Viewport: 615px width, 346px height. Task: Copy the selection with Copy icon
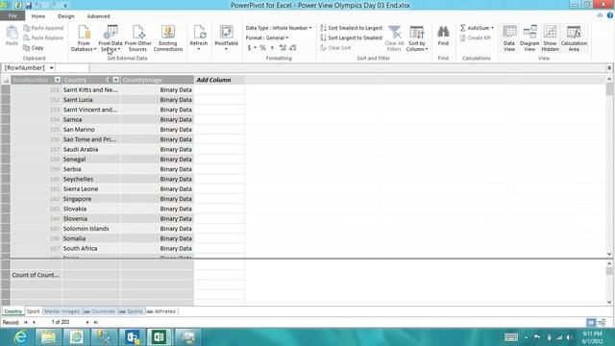point(34,47)
